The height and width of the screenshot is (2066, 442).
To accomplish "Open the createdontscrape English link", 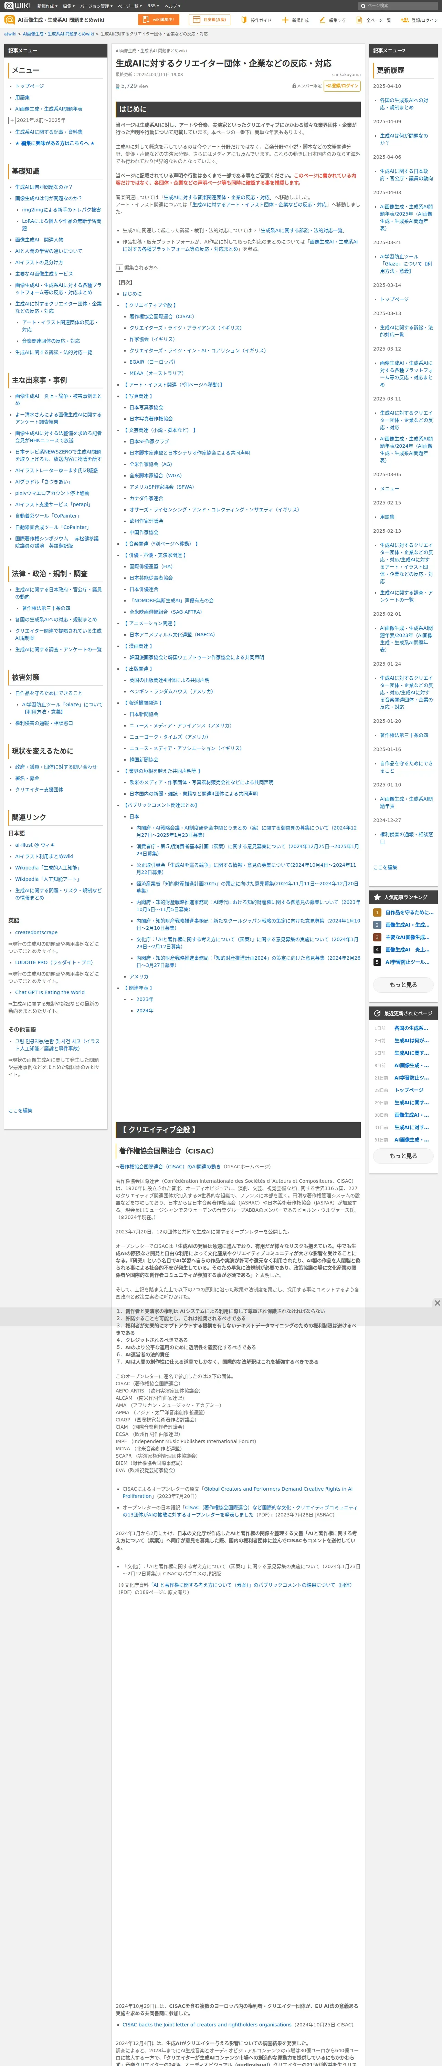I will 36,933.
